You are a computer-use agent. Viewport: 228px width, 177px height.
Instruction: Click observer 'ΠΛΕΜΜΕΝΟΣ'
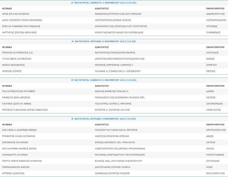(x=213, y=33)
